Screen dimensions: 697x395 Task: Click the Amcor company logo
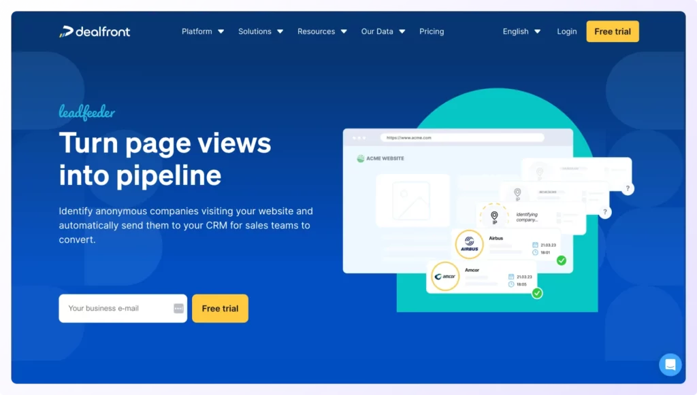444,277
